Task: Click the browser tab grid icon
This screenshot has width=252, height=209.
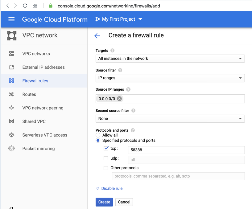Action: click(35, 6)
